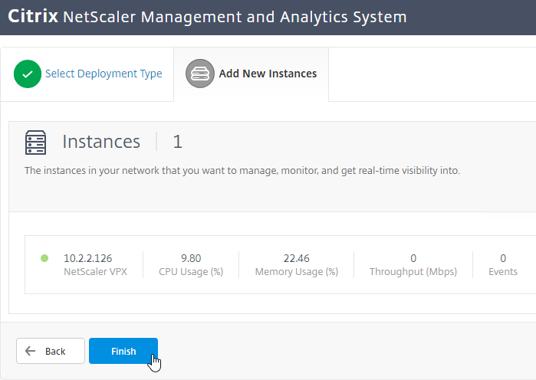Select the Add New Instances step tab
Screen dimensions: 536x380
[x=252, y=74]
